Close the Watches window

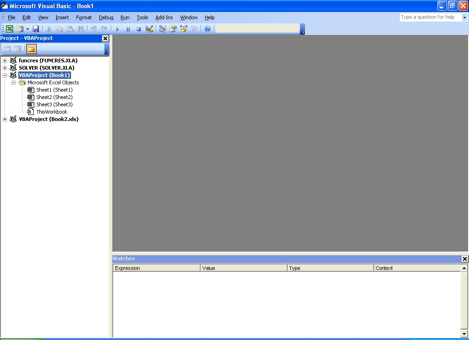tap(464, 259)
